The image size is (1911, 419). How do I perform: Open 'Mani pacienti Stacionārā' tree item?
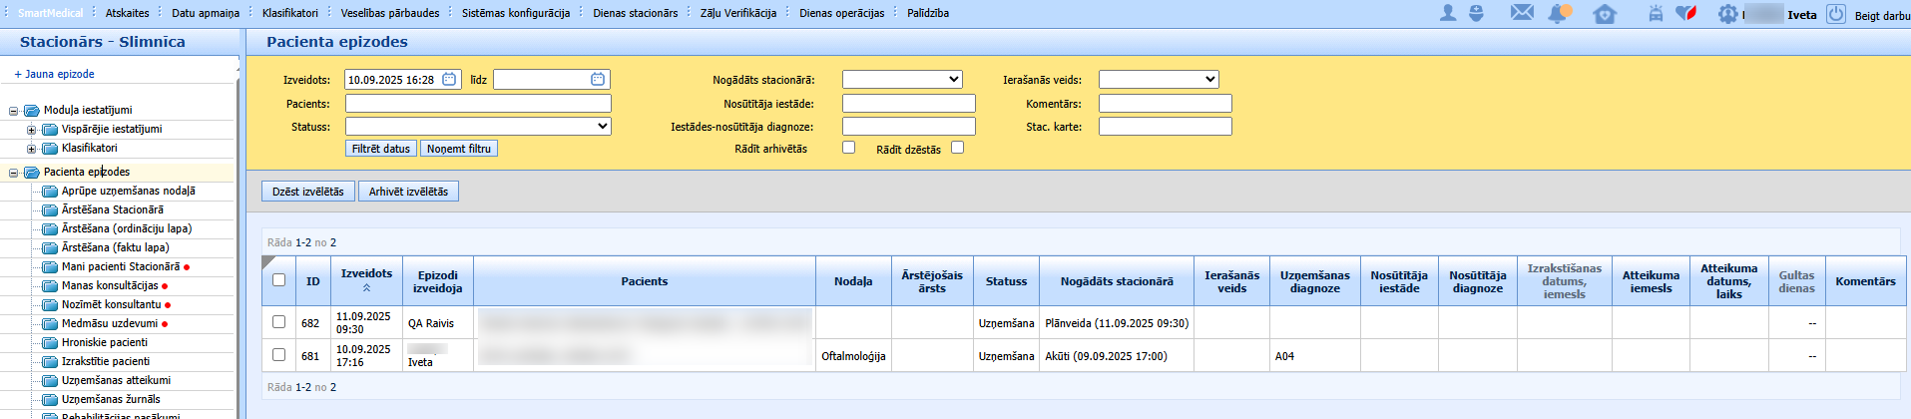point(121,266)
